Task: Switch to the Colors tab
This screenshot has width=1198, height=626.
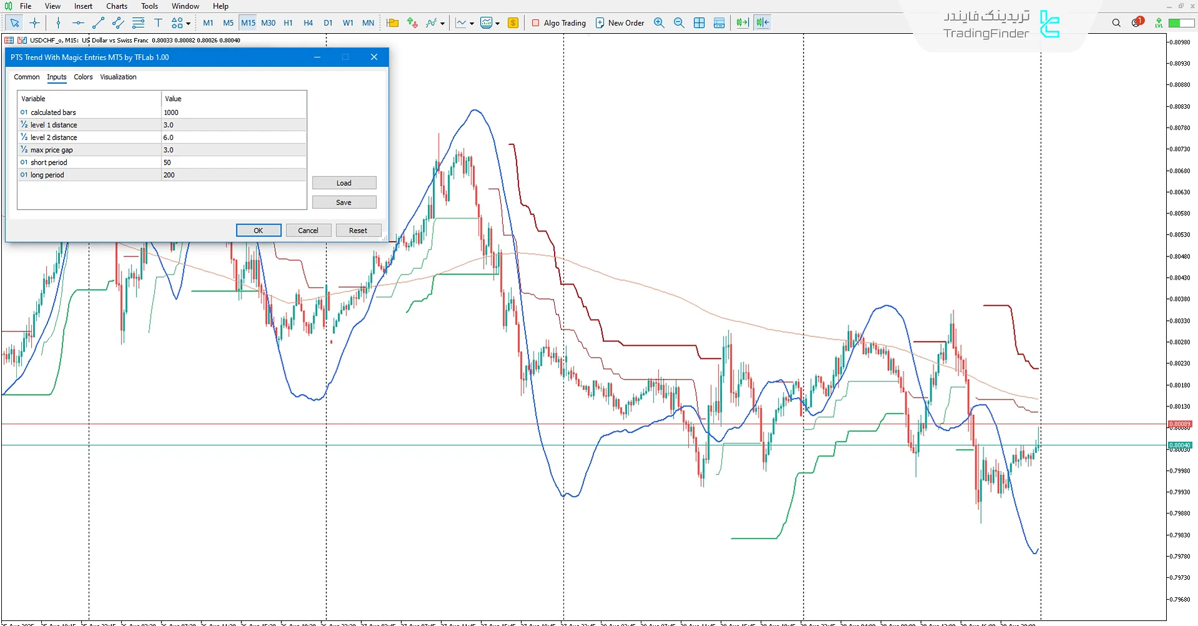Action: (x=83, y=77)
